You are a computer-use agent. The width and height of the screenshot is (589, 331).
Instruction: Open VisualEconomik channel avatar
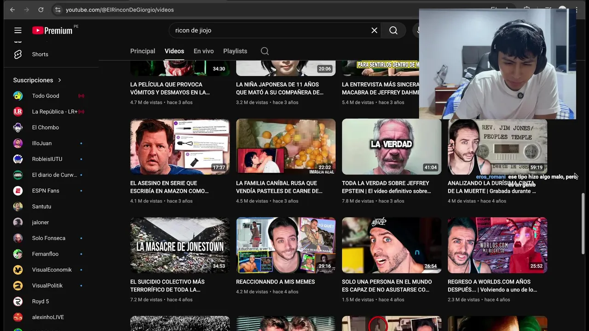click(18, 270)
